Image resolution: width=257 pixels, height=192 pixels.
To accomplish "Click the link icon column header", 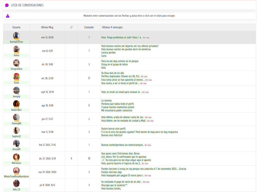I will coord(71,28).
